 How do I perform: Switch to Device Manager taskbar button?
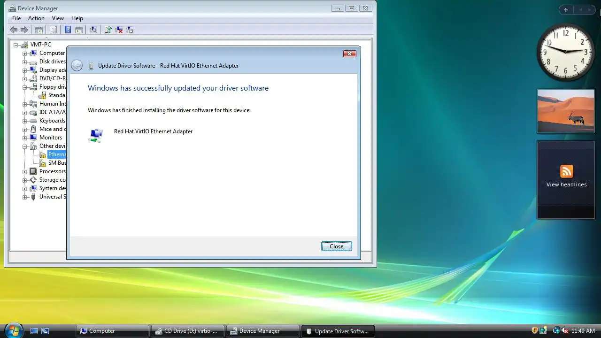[x=263, y=331]
